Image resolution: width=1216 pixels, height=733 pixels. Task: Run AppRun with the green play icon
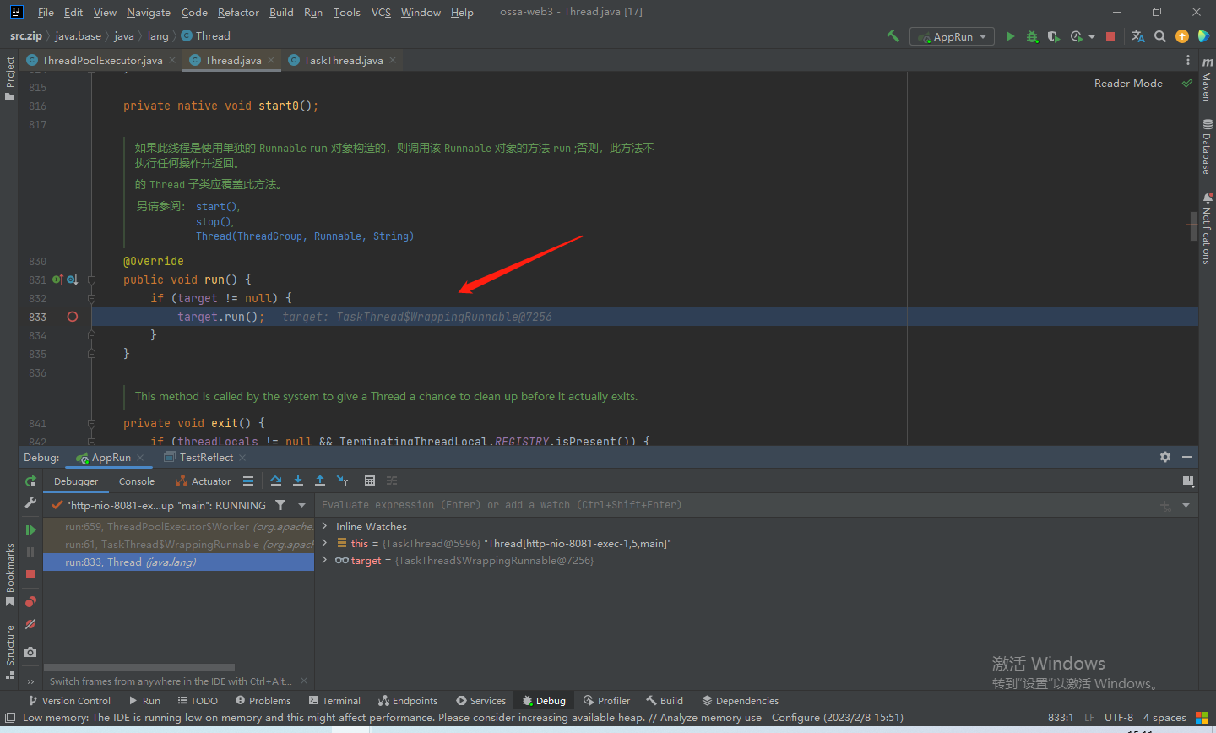tap(1010, 36)
